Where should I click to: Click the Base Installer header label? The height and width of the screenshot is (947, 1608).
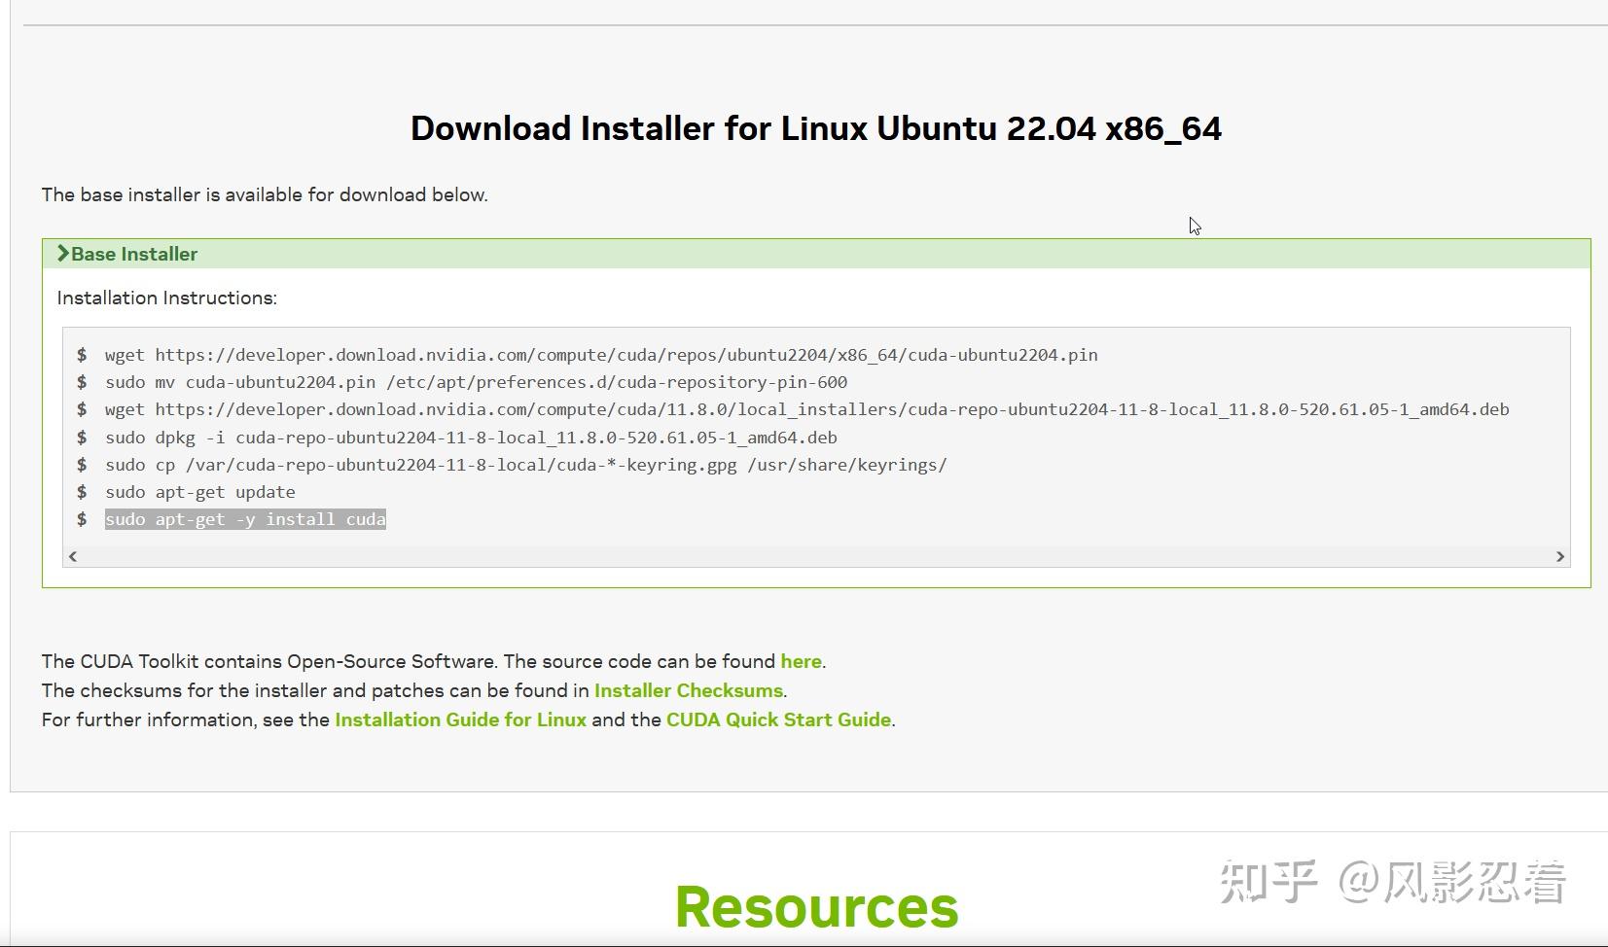(x=134, y=254)
